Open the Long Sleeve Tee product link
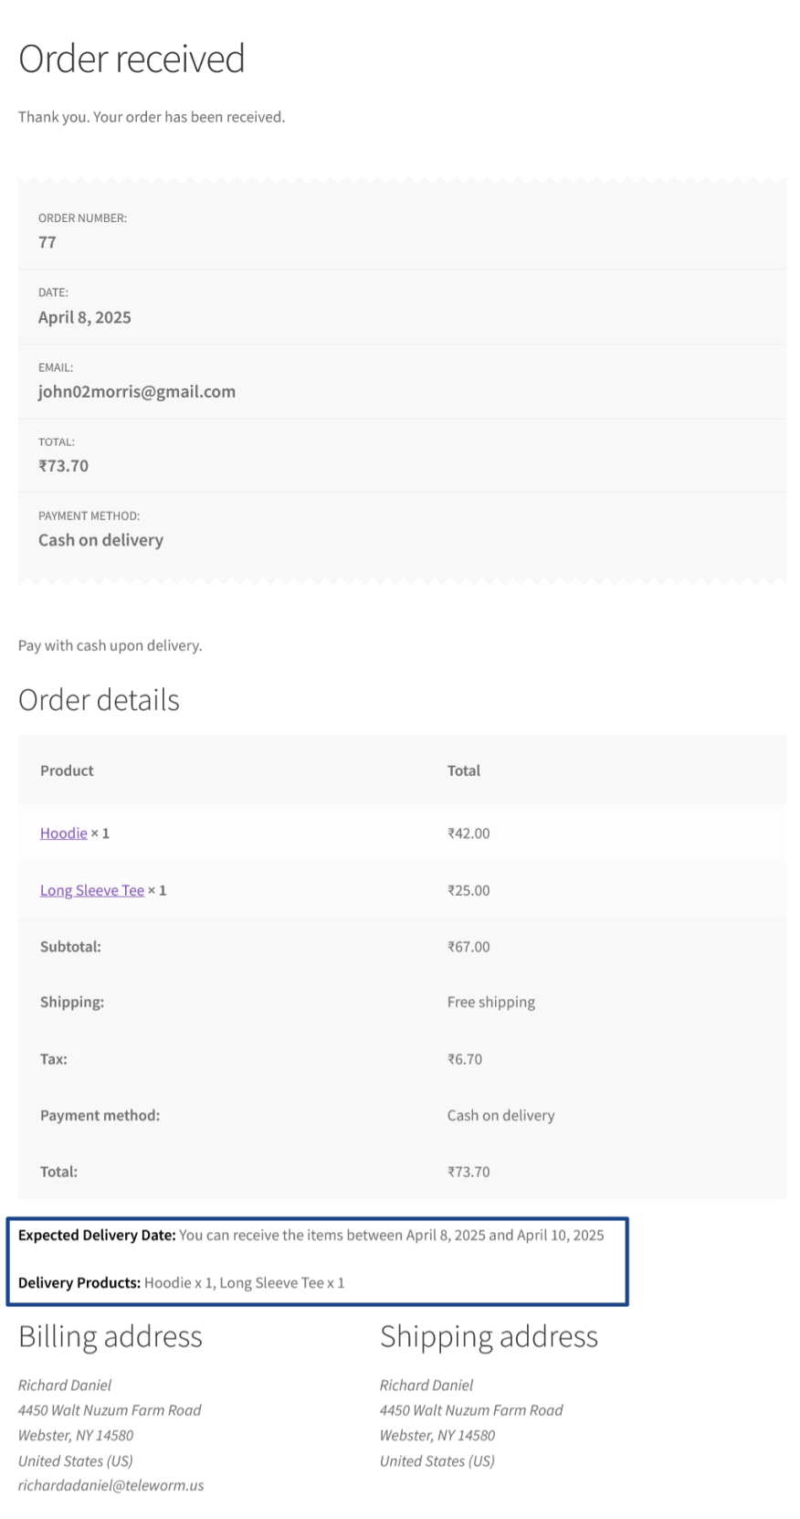The image size is (800, 1519). pos(91,890)
